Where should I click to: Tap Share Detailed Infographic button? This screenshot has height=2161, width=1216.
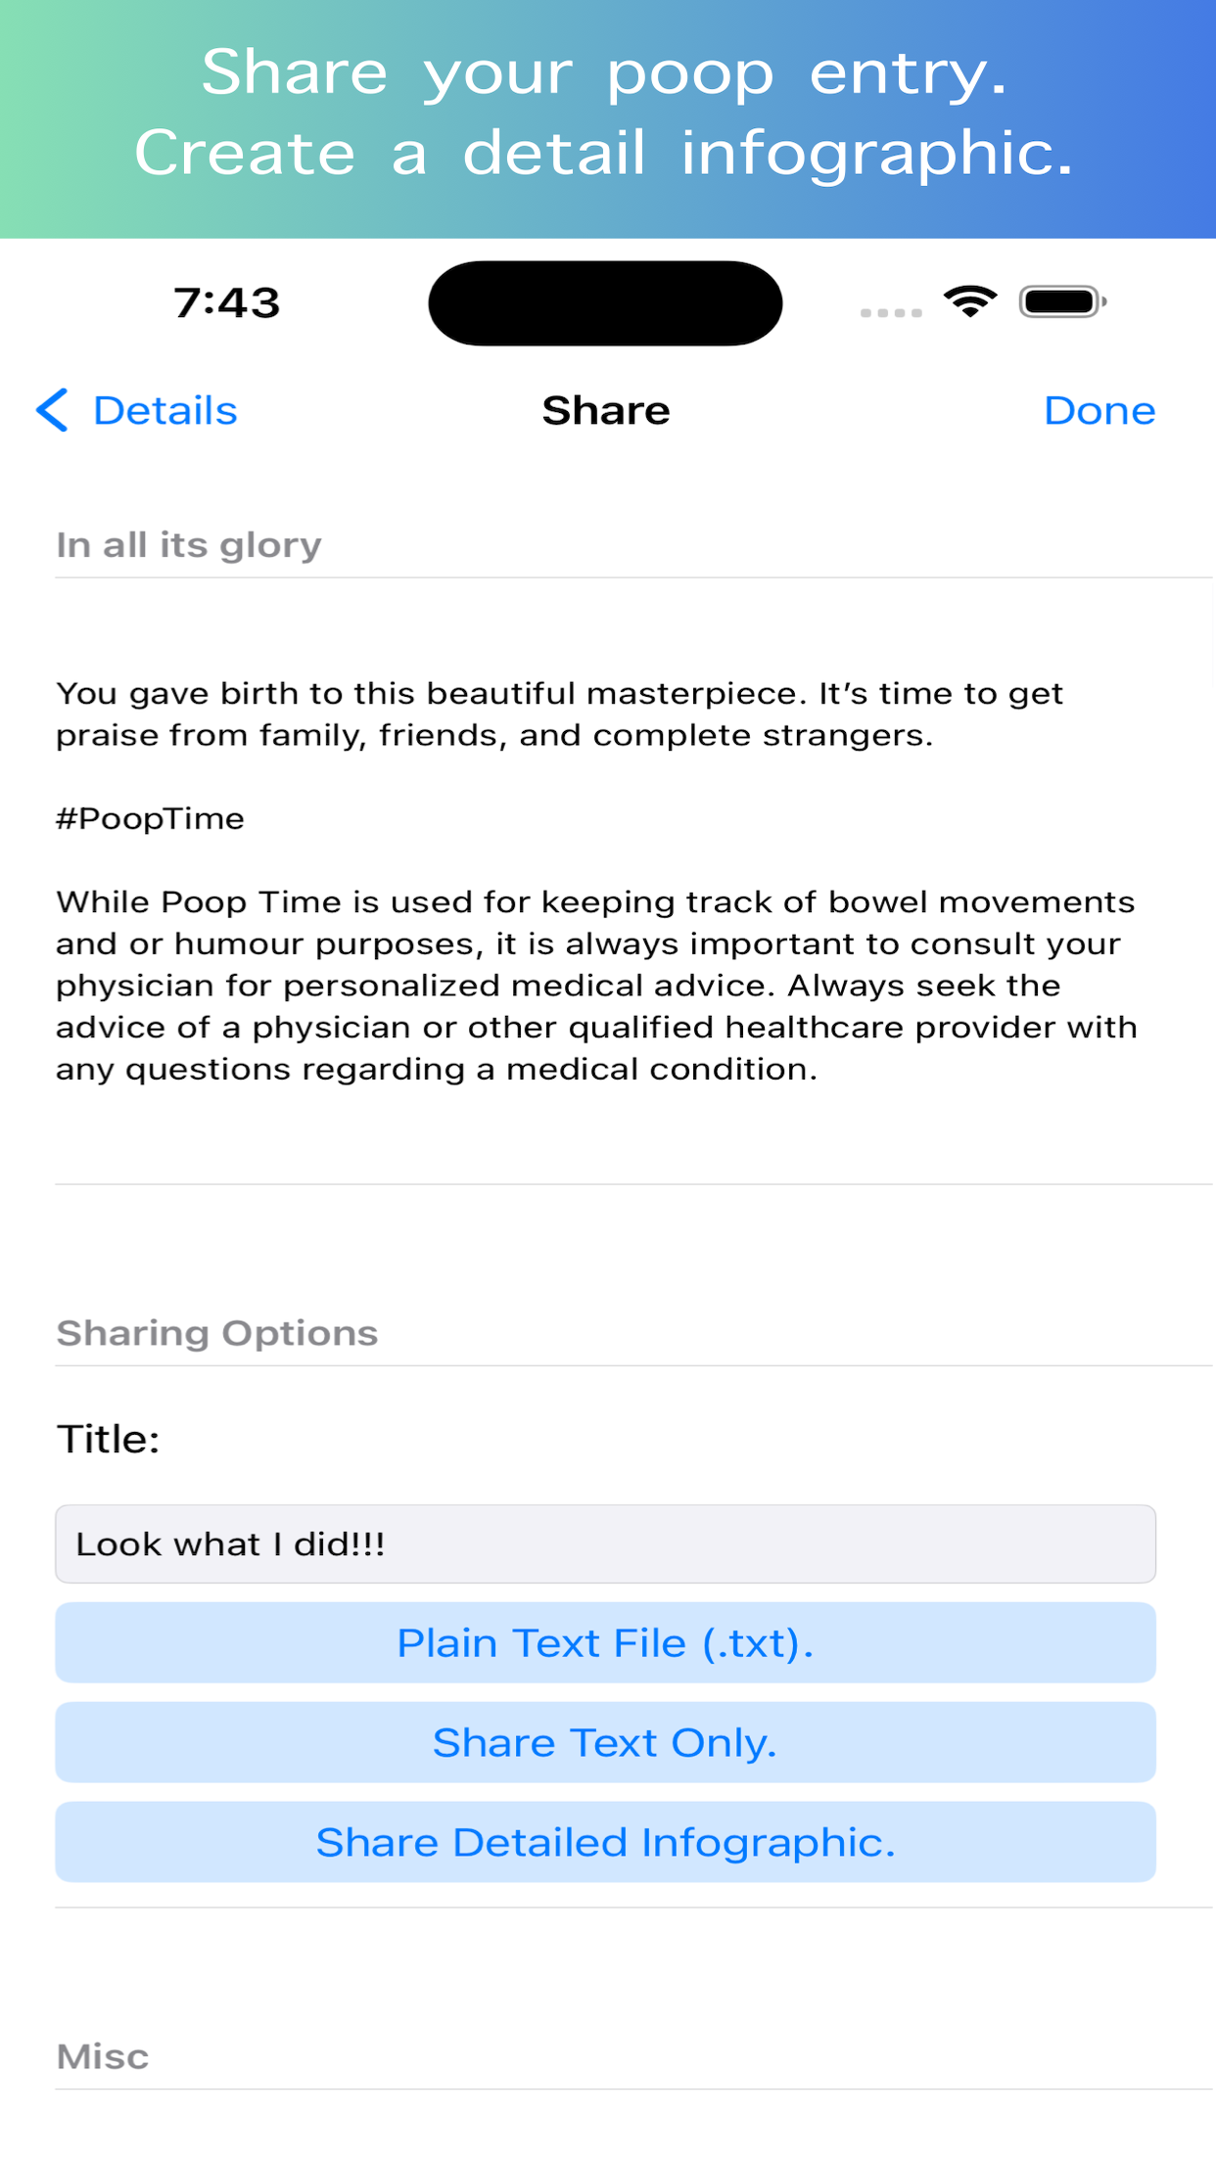point(605,1842)
